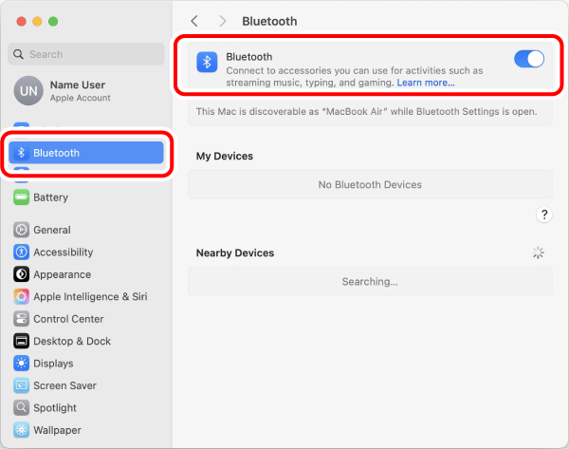Viewport: 569px width, 449px height.
Task: Click the Control Center icon
Action: pos(21,319)
